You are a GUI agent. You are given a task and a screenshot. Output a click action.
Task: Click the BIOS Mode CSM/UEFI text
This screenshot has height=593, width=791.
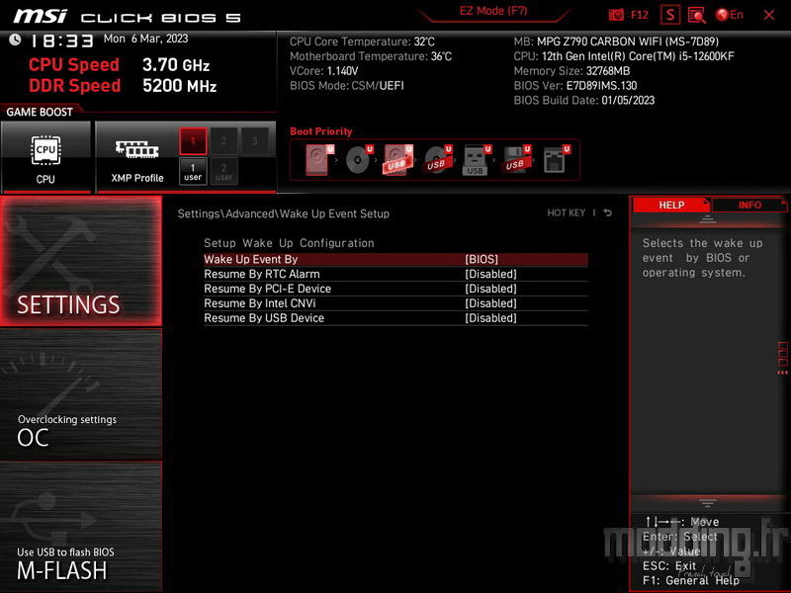click(347, 85)
